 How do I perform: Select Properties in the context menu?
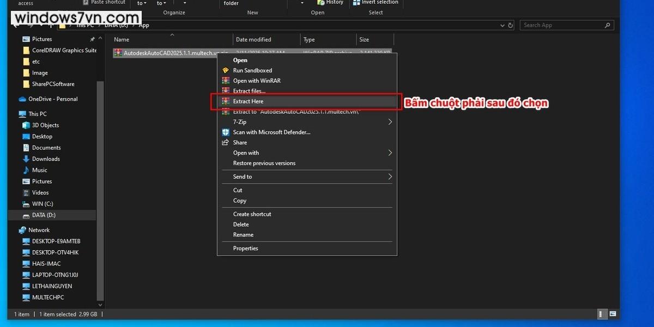click(245, 249)
